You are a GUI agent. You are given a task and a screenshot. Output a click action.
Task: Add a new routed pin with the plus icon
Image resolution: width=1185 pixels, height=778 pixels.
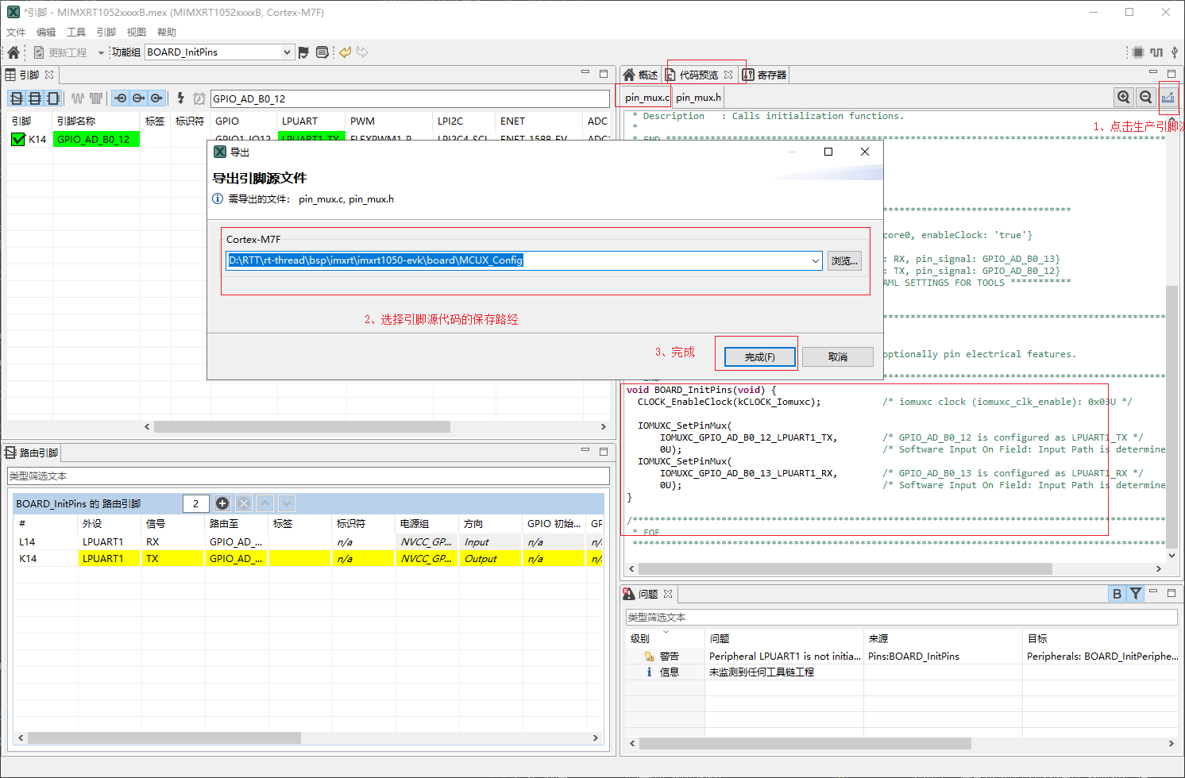(x=222, y=503)
